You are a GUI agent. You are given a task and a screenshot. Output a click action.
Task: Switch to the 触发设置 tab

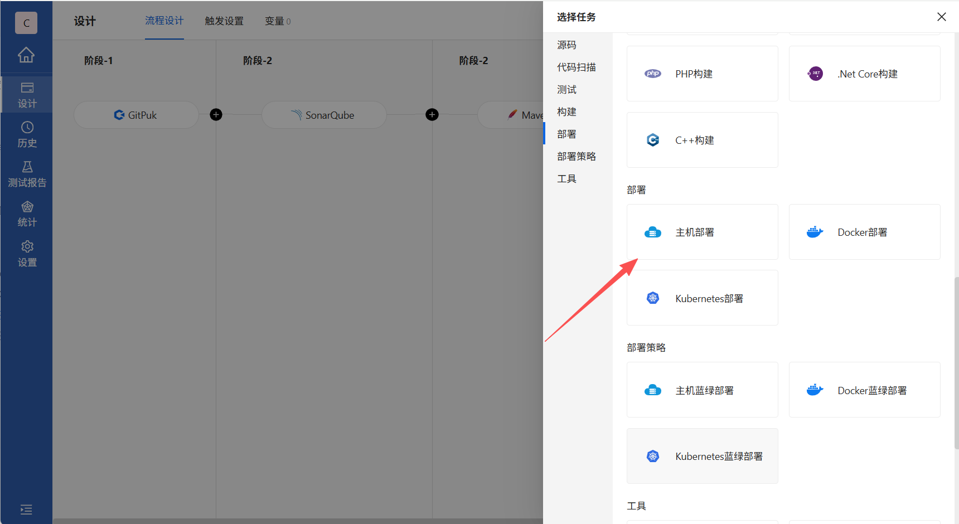(224, 21)
